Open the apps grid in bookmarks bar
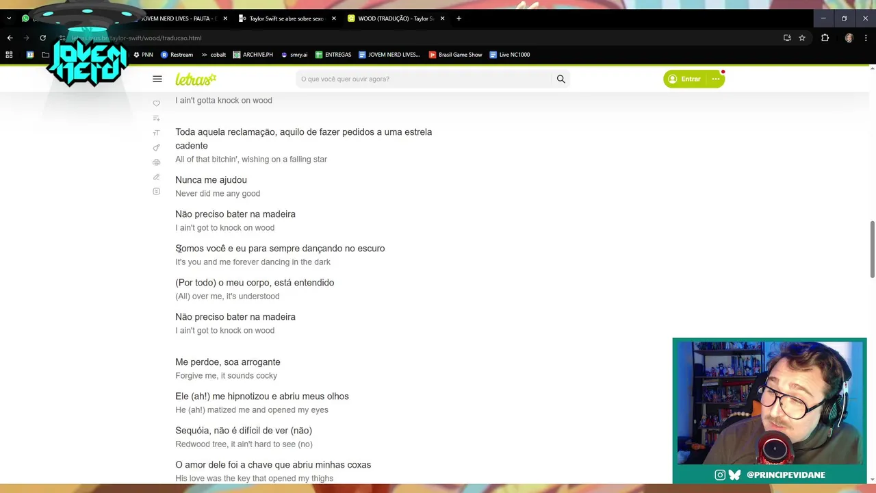This screenshot has height=493, width=876. click(x=9, y=55)
